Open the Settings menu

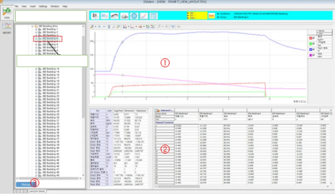coord(43,6)
